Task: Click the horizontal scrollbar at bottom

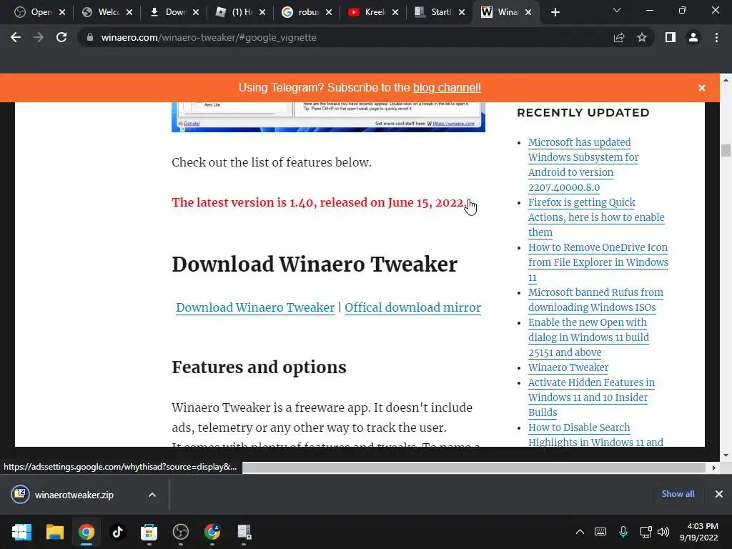Action: click(473, 468)
